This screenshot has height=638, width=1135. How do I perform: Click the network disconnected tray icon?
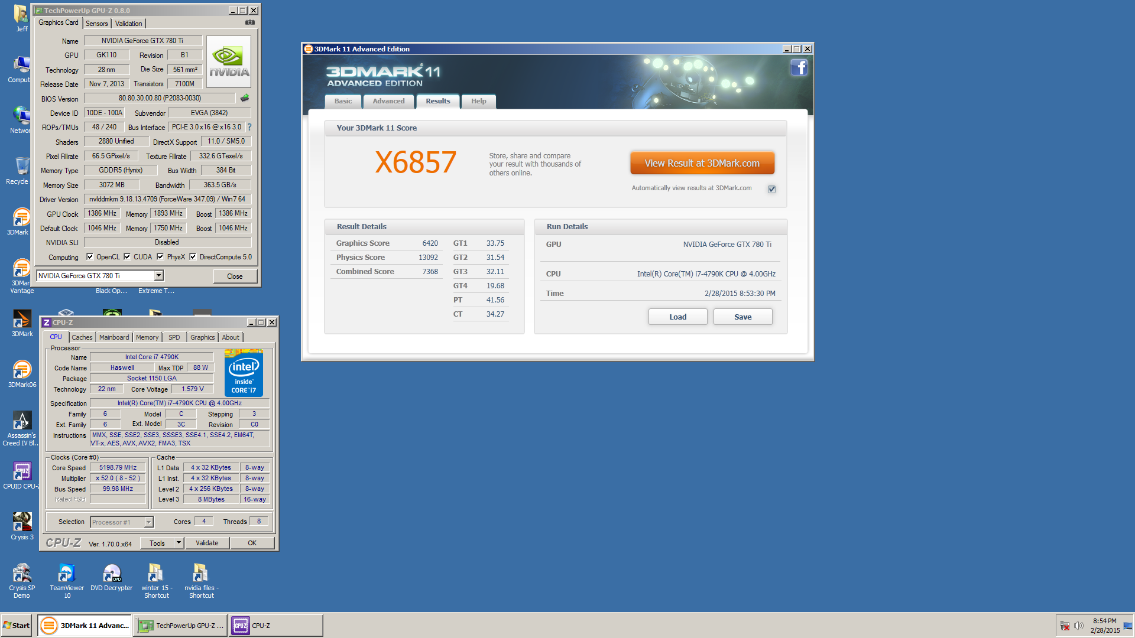[1064, 626]
